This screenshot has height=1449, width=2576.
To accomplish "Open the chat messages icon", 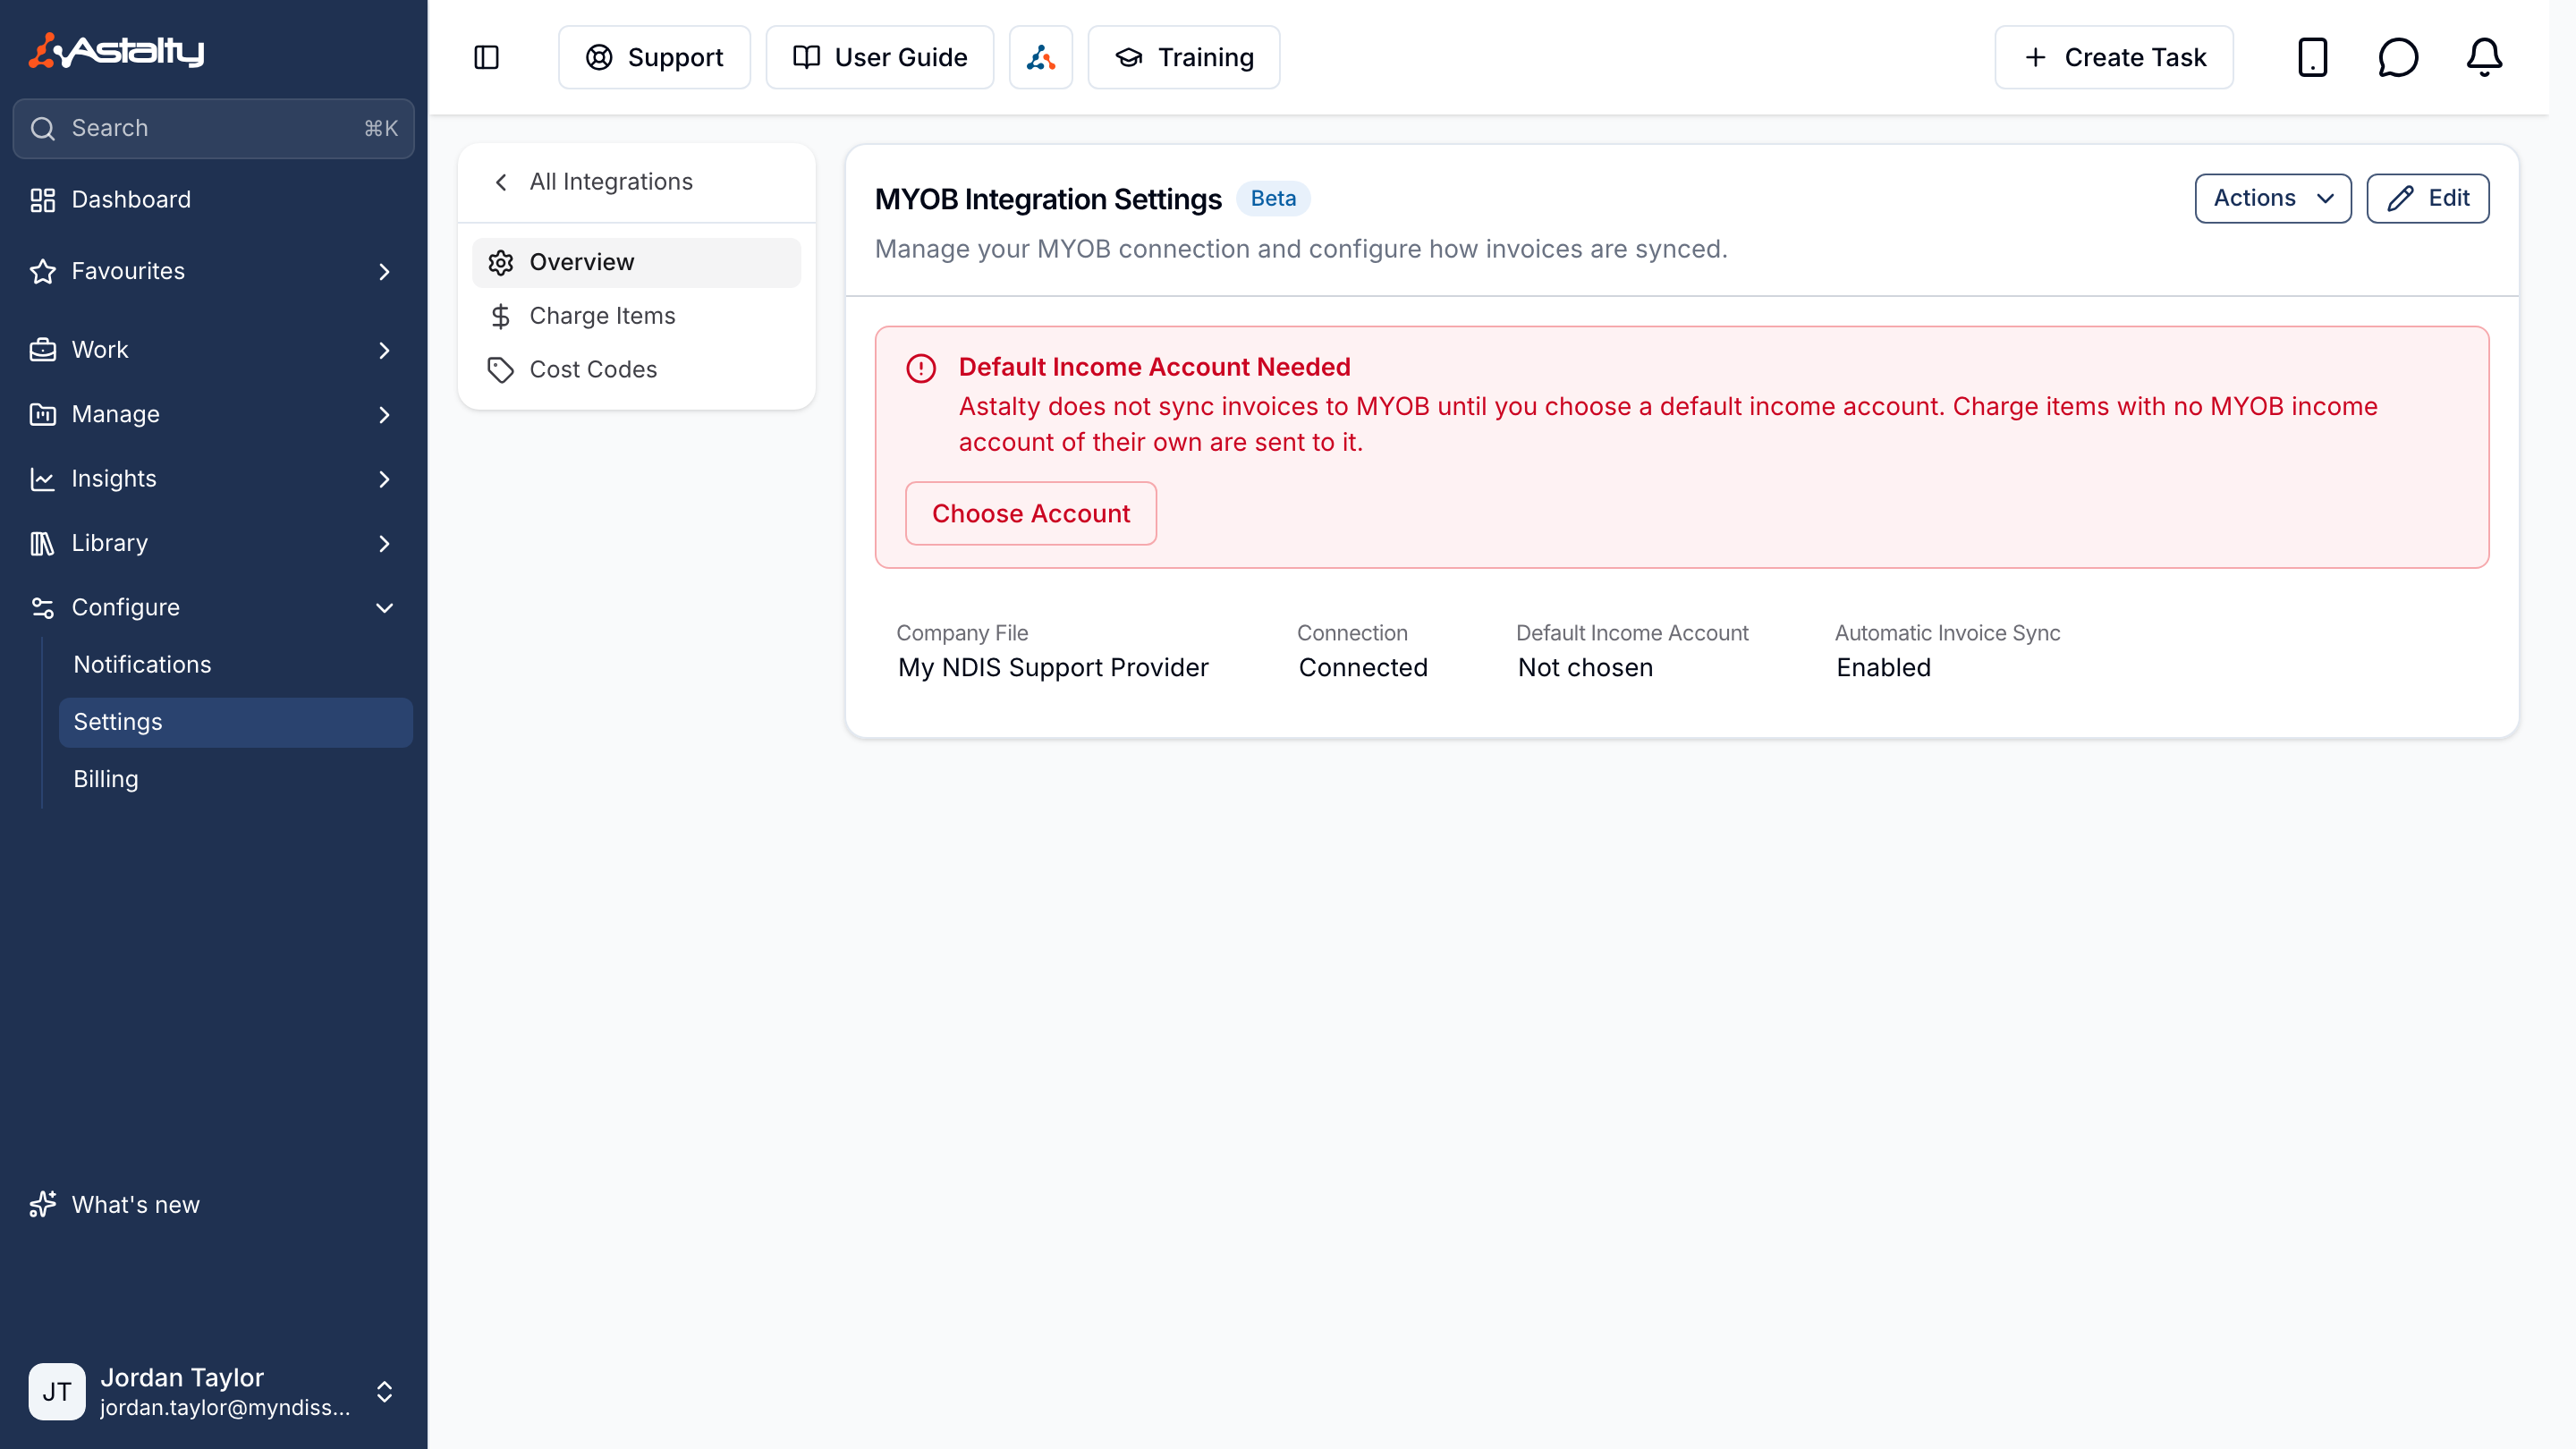I will (x=2398, y=57).
